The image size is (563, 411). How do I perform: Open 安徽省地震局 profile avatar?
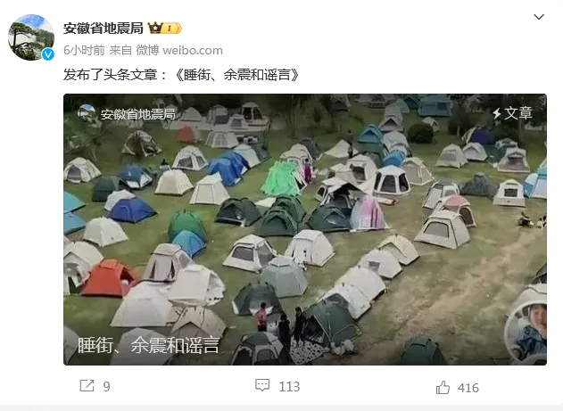pyautogui.click(x=31, y=37)
